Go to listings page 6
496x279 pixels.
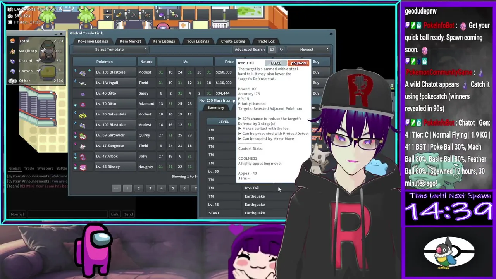[x=184, y=188]
